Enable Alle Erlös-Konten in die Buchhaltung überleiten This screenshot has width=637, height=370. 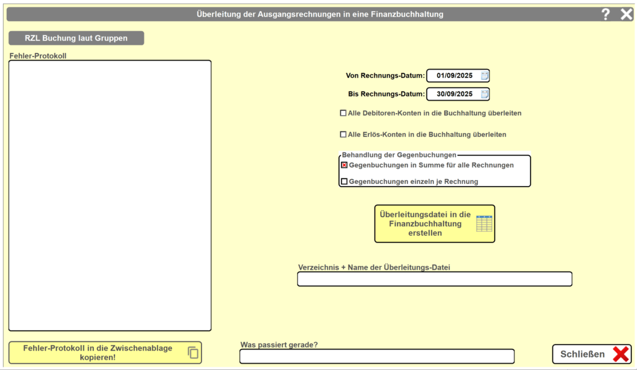coord(343,134)
